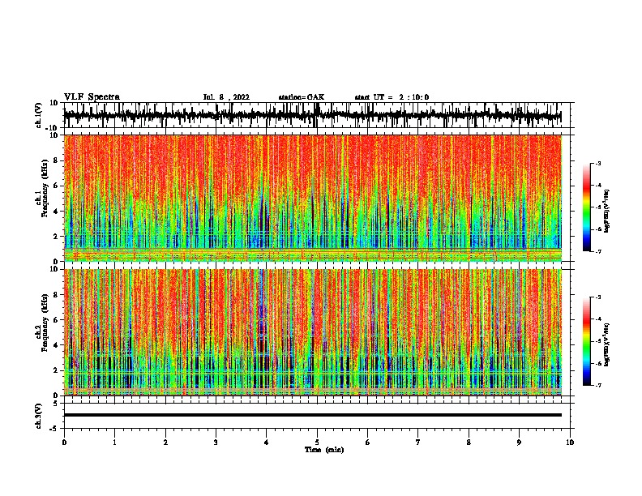Click the "-5" tick on ch.3(V) axis
The height and width of the screenshot is (496, 642).
click(55, 429)
